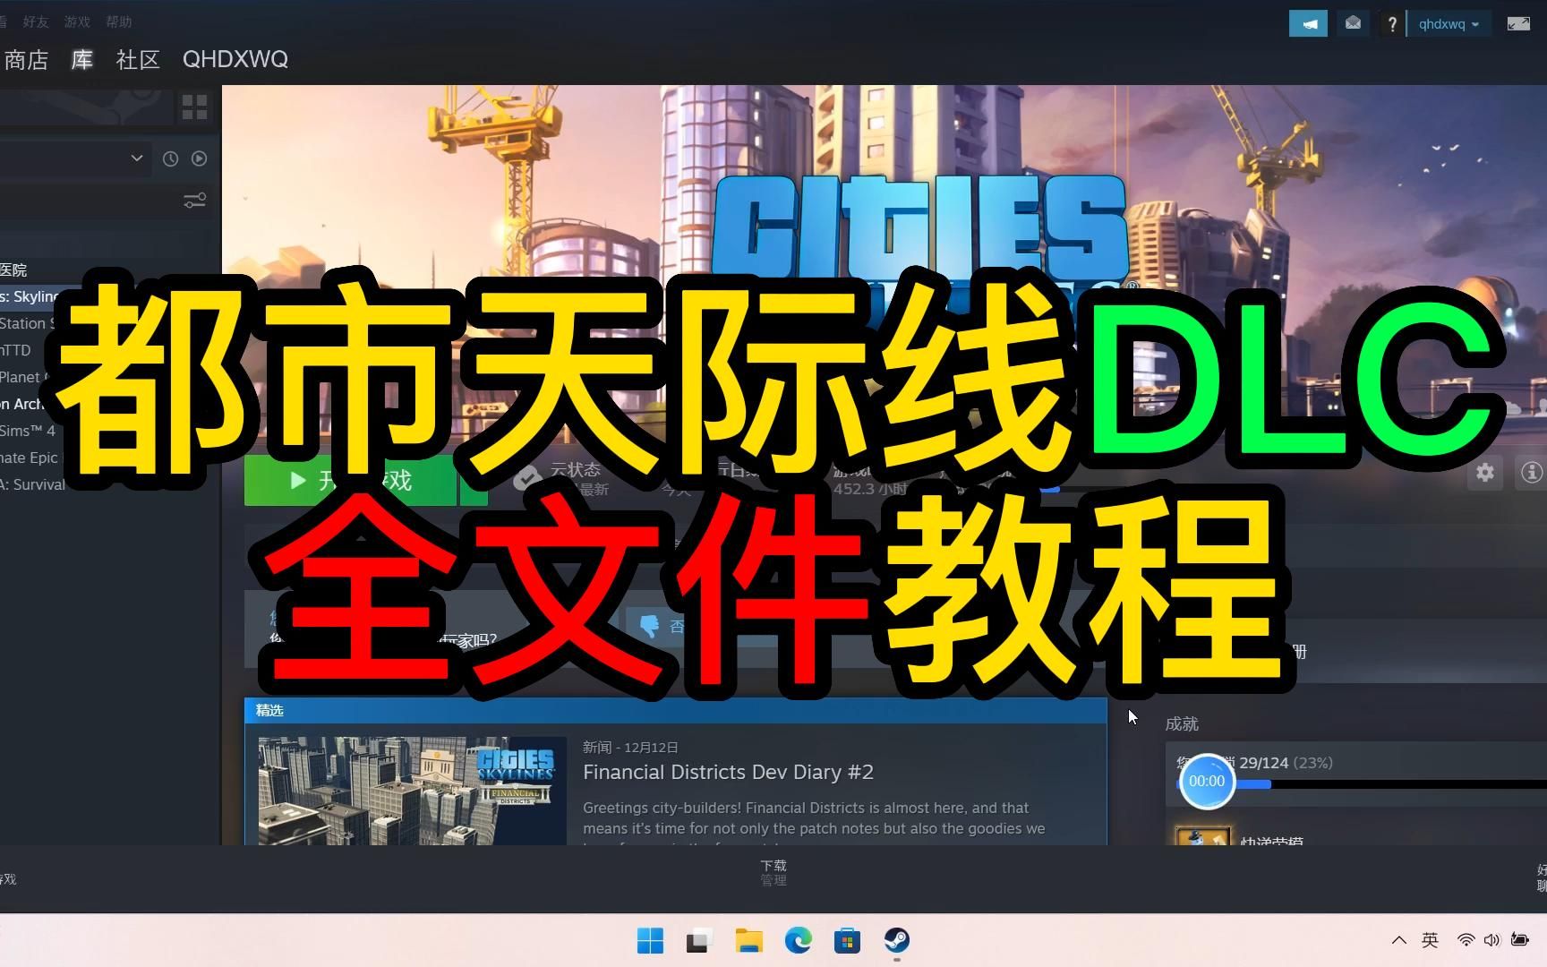Open the 帮助 menu
Image resolution: width=1547 pixels, height=967 pixels.
coord(118,21)
